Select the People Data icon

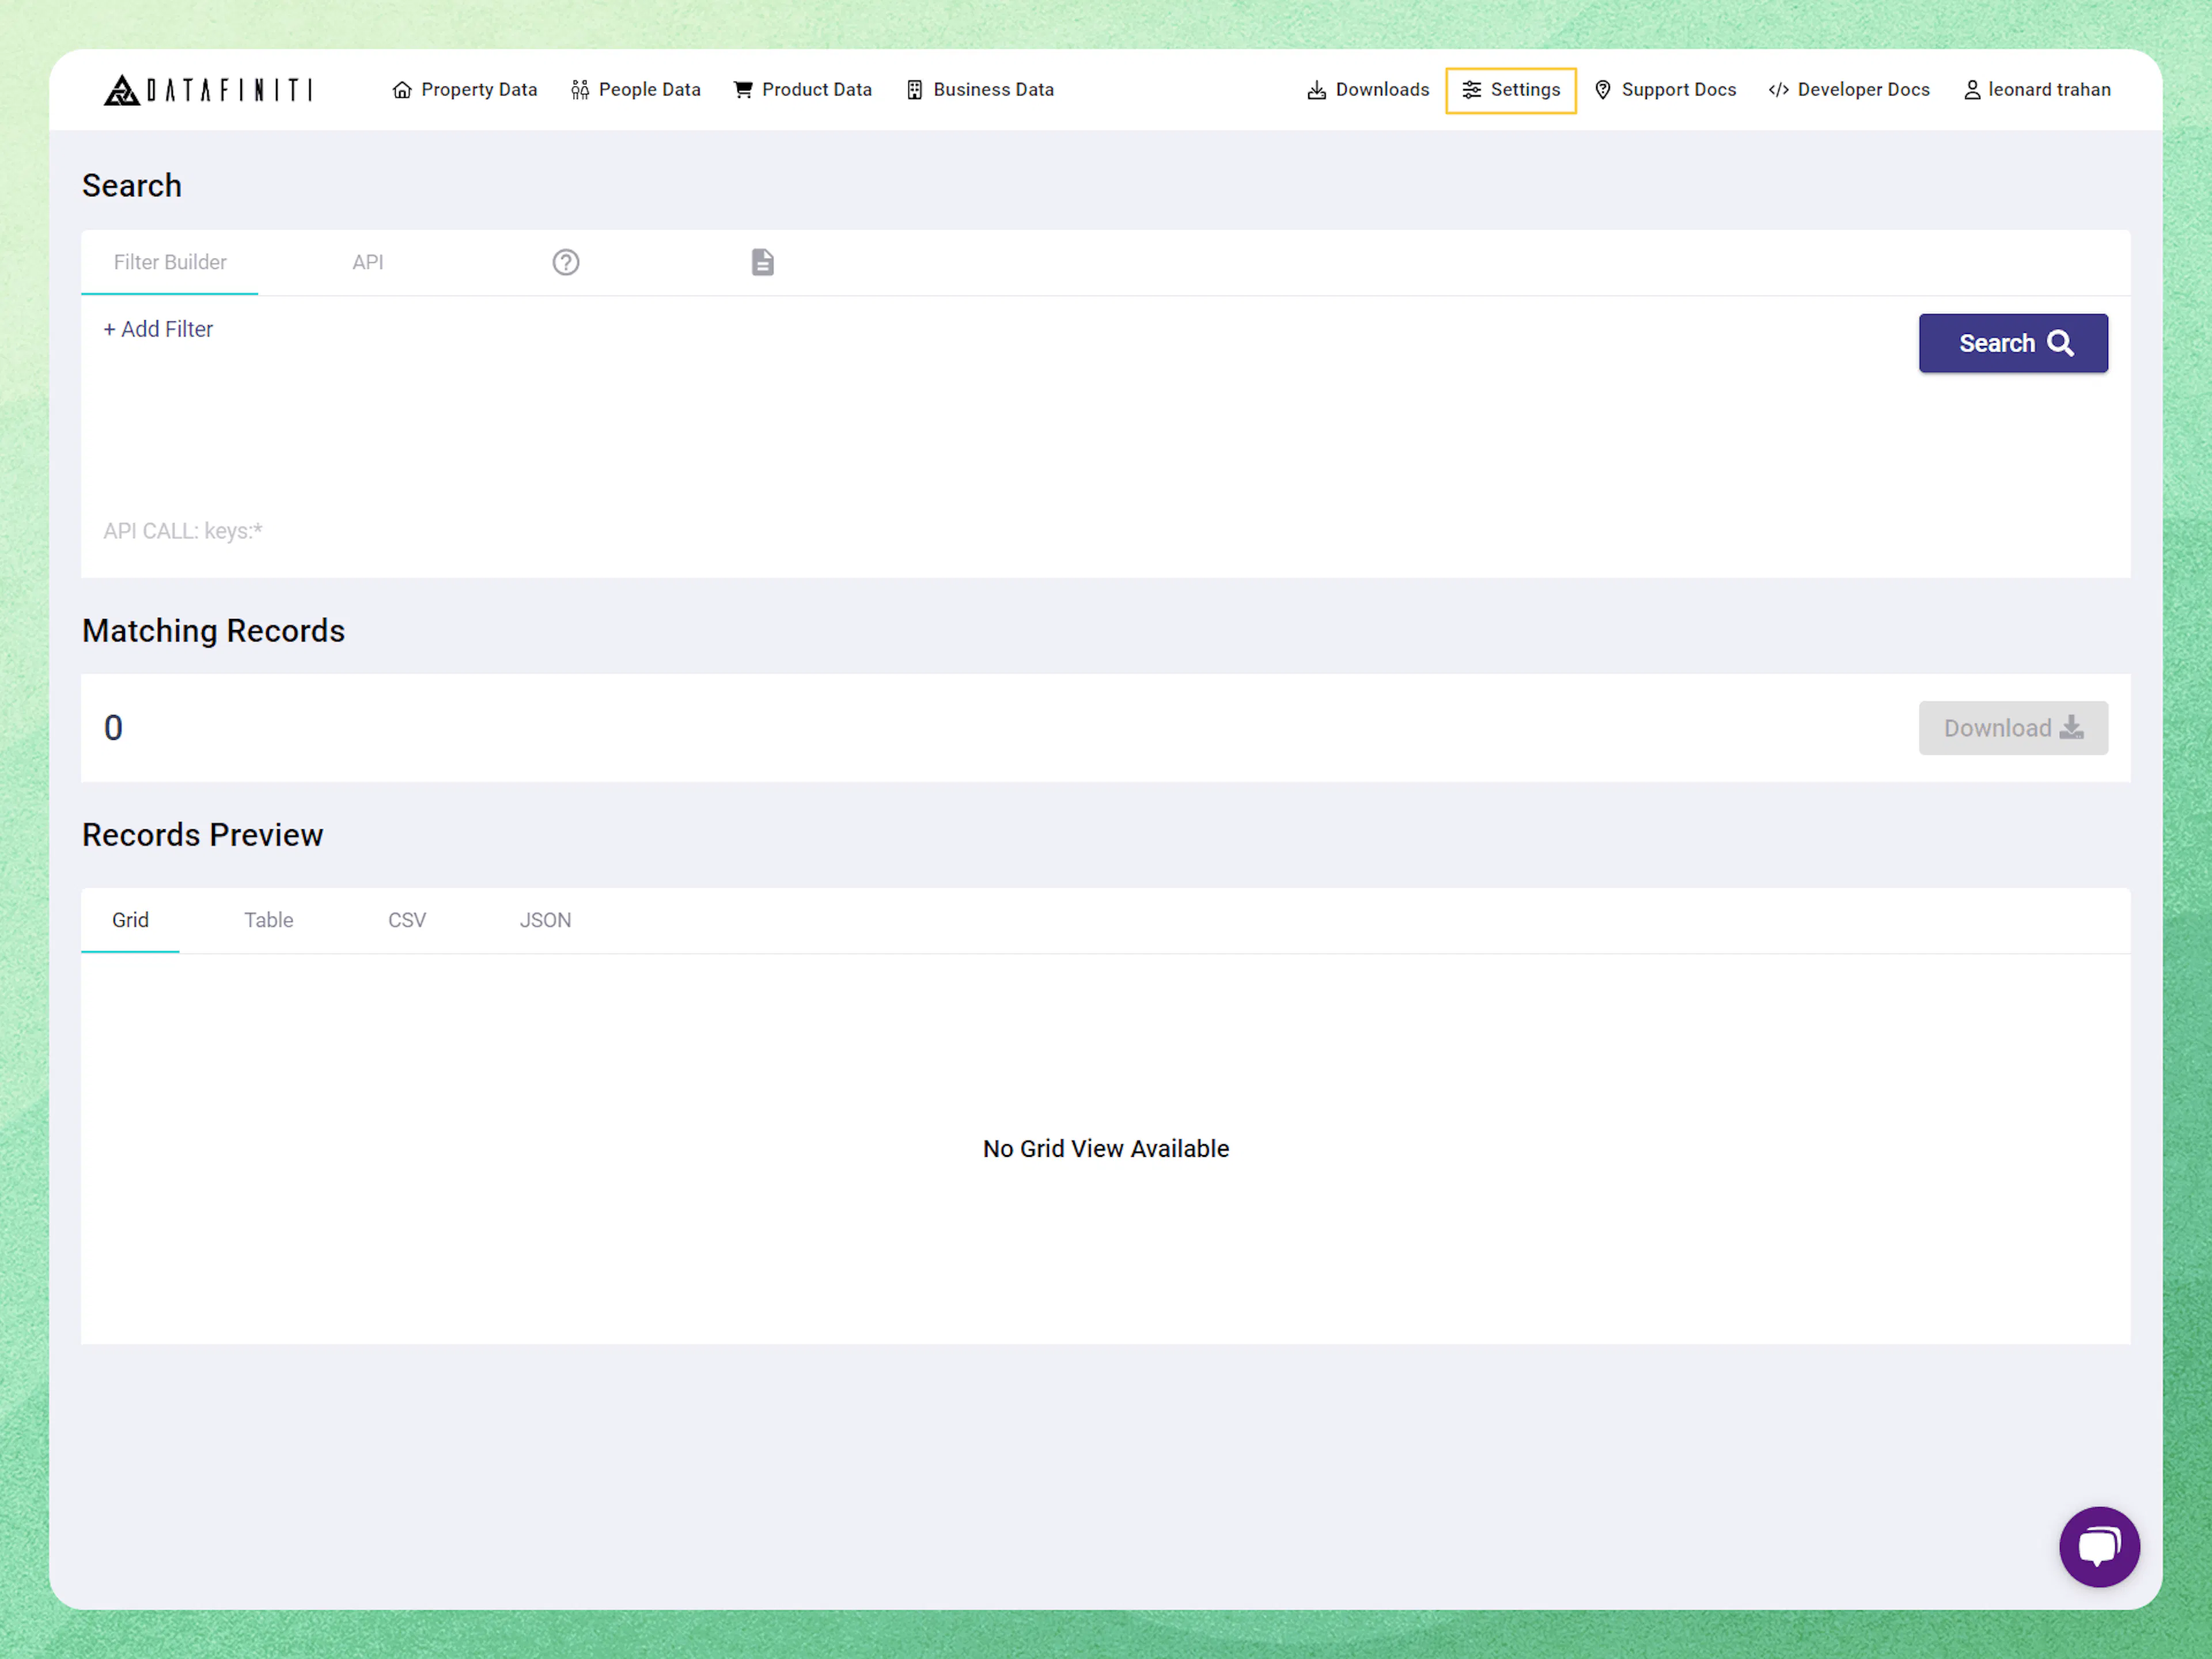pyautogui.click(x=580, y=90)
